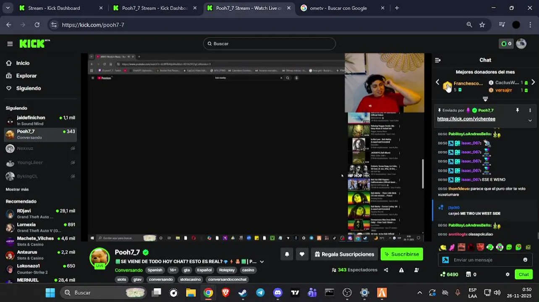The image size is (539, 302).
Task: Select the Roleplay tag
Action: (x=227, y=270)
